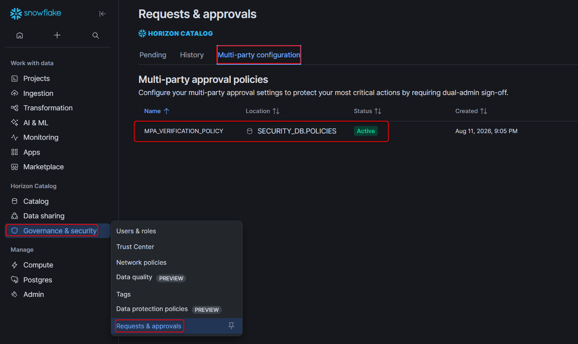The height and width of the screenshot is (344, 578).
Task: Click the HORIZON CATALOG label
Action: (180, 33)
